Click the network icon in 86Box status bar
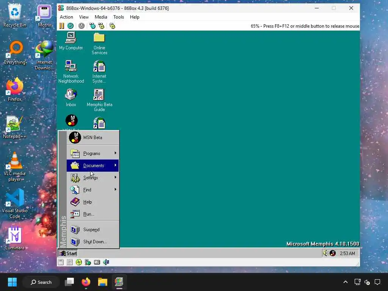 pos(88,262)
